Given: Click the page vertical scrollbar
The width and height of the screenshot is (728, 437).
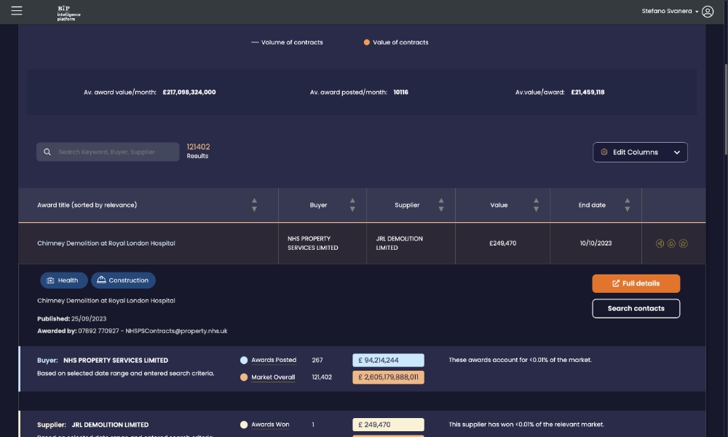Looking at the screenshot, I should pos(725,109).
